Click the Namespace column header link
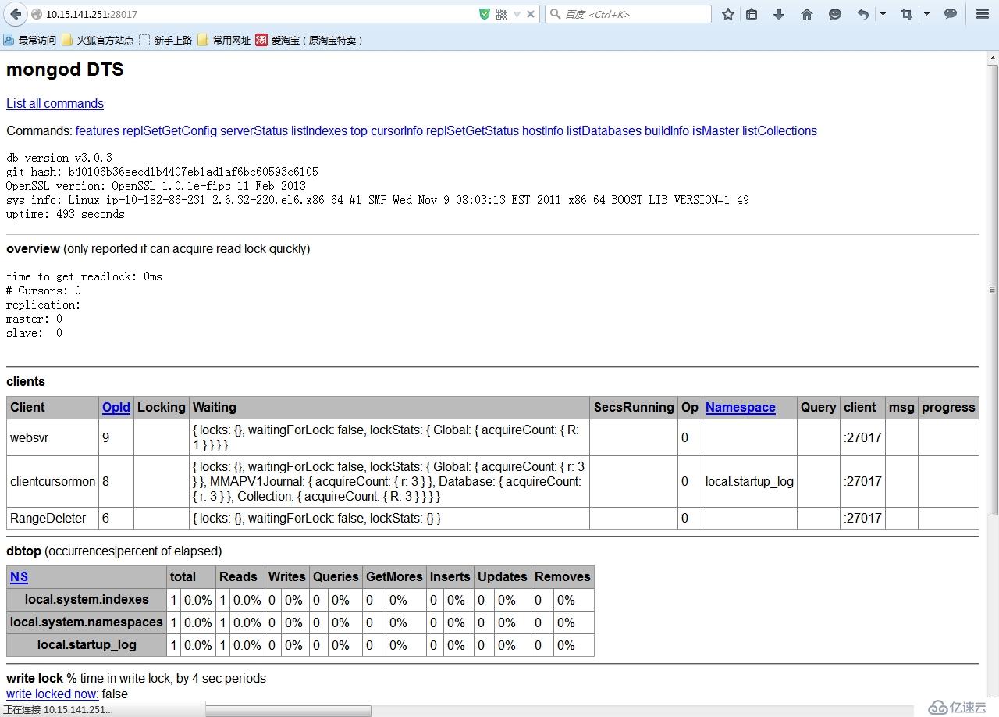The width and height of the screenshot is (999, 717). pyautogui.click(x=741, y=407)
